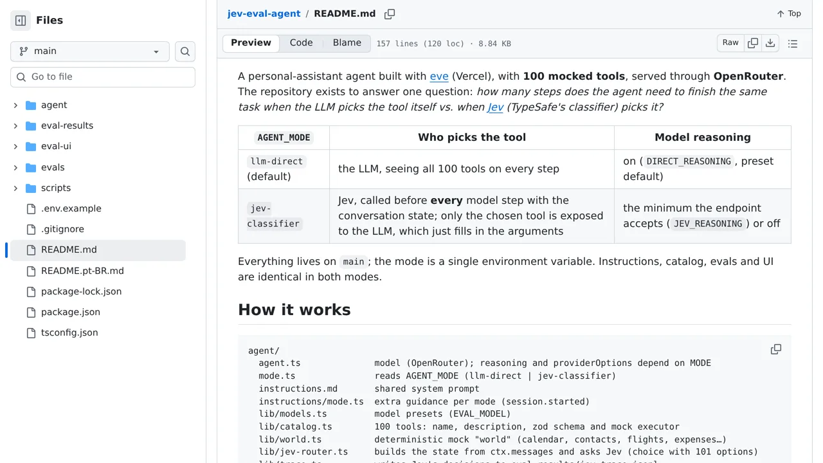Select the evals folder icon
The image size is (823, 463).
coord(31,167)
